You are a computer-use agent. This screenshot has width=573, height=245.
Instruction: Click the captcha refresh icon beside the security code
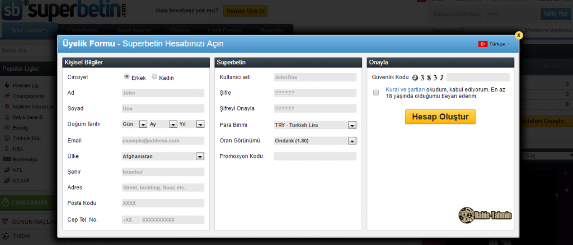[415, 78]
